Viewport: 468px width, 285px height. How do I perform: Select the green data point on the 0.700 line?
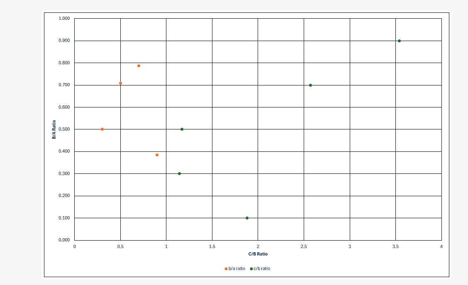point(310,85)
